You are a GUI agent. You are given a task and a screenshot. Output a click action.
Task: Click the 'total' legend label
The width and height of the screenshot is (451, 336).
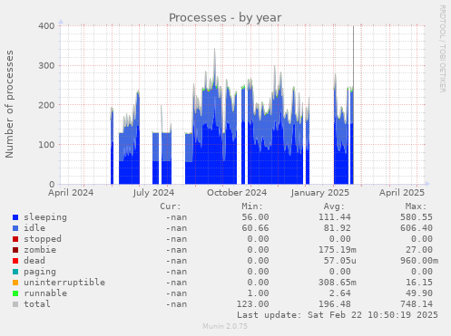click(37, 304)
